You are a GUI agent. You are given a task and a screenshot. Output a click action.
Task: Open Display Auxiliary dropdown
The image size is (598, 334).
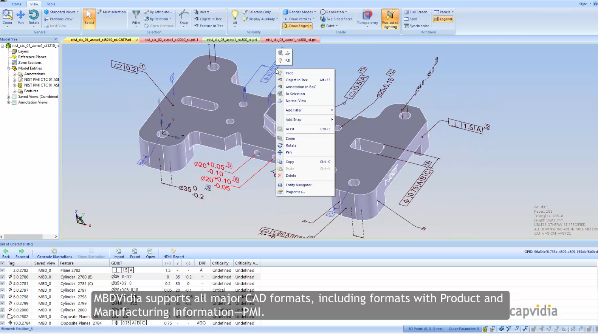[x=260, y=19]
